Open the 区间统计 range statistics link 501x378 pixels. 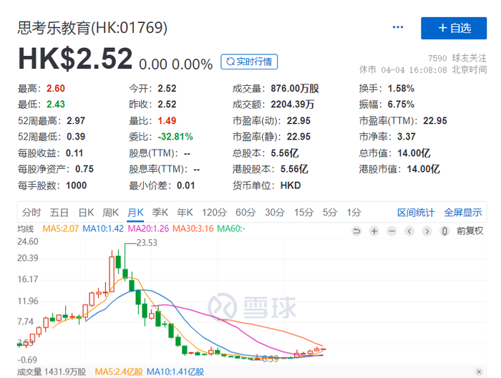click(x=416, y=213)
